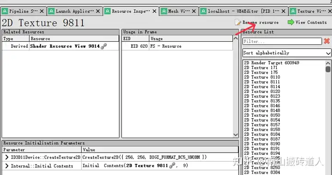Close the Resource Inspector tab
Image resolution: width=332 pixels, height=175 pixels.
pos(154,11)
